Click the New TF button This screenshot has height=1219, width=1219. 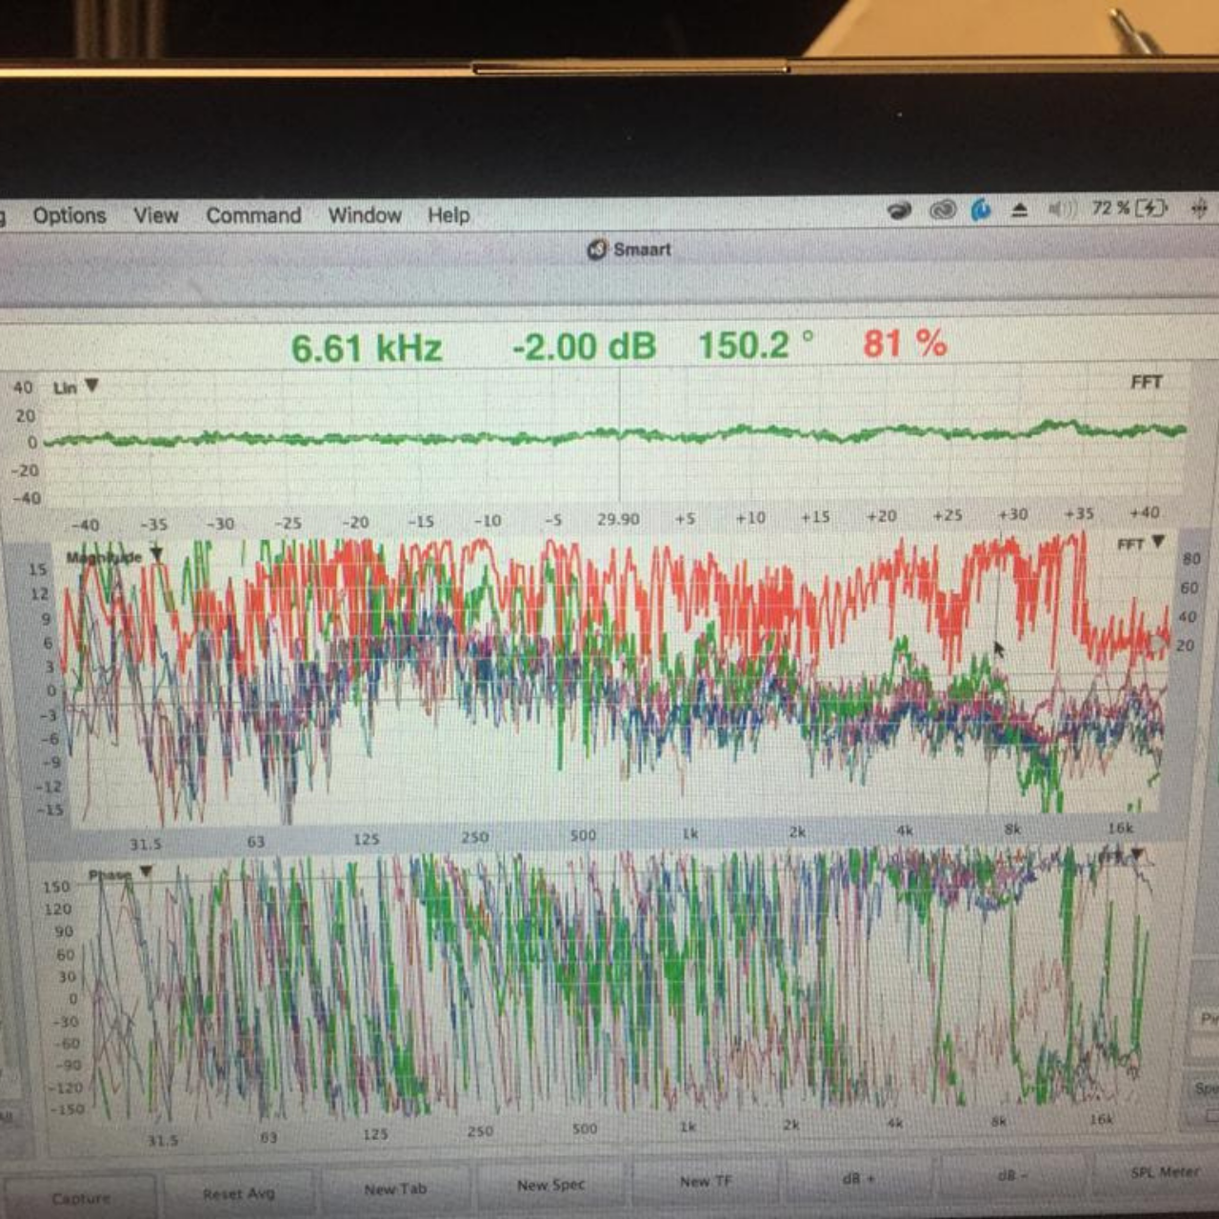(706, 1181)
